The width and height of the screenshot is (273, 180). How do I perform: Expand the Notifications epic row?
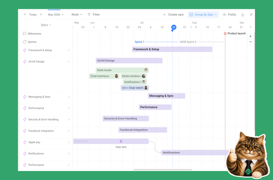[69, 154]
